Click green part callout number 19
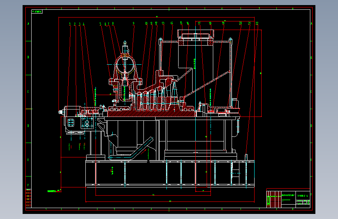Viewport: 338px width, 219px height. click(x=223, y=23)
